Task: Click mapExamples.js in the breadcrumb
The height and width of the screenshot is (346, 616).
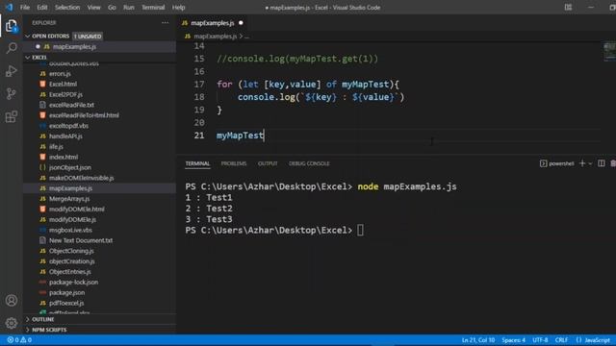Action: [216, 37]
